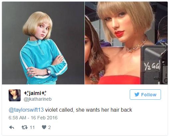Screen dimensions: 169x136
Task: Click the sparkle emoji after jaimi
Action: (x=44, y=93)
